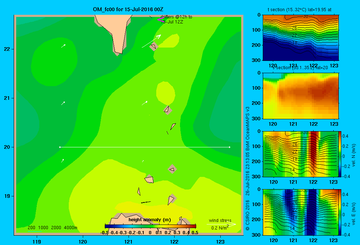Click the '0.5' tick on height anomaly colorbar
The image size is (360, 245).
pyautogui.click(x=195, y=233)
